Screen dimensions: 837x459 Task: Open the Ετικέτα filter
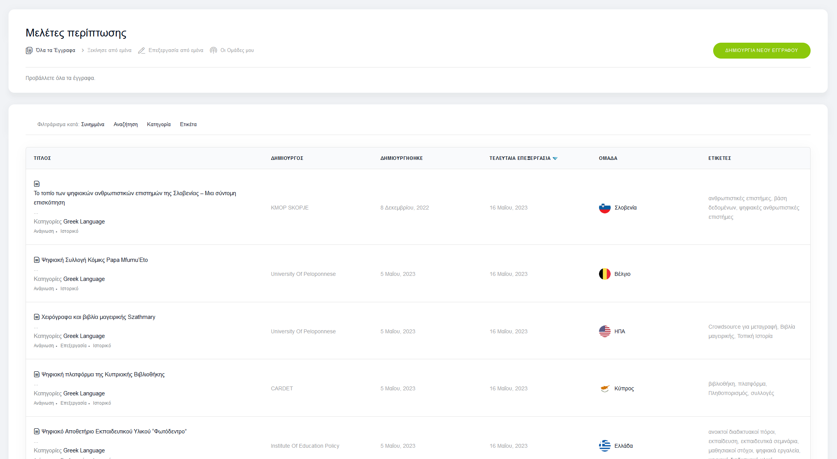coord(188,125)
